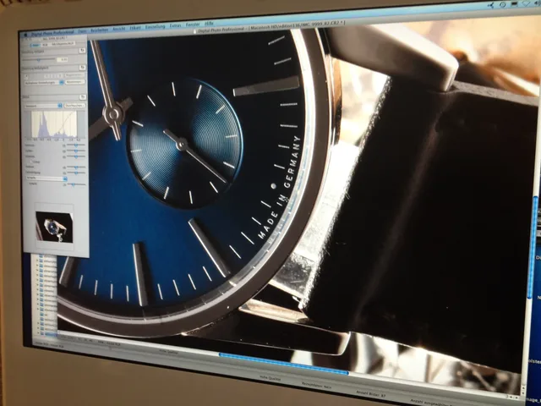Open the Standard picture style dropdown
The height and width of the screenshot is (406, 541).
tap(43, 106)
